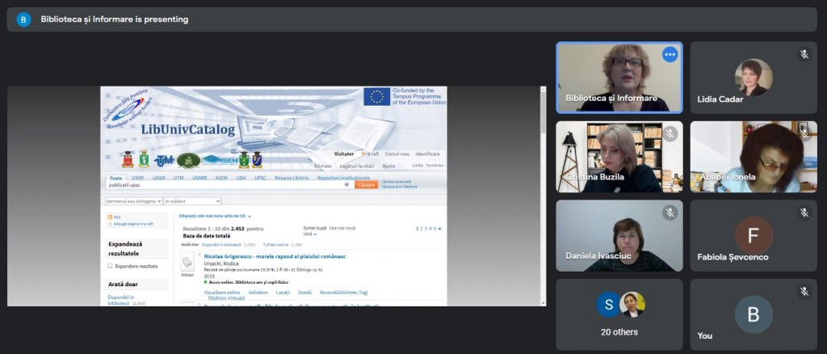
Task: Open the 20 others participants tile
Action: (619, 314)
